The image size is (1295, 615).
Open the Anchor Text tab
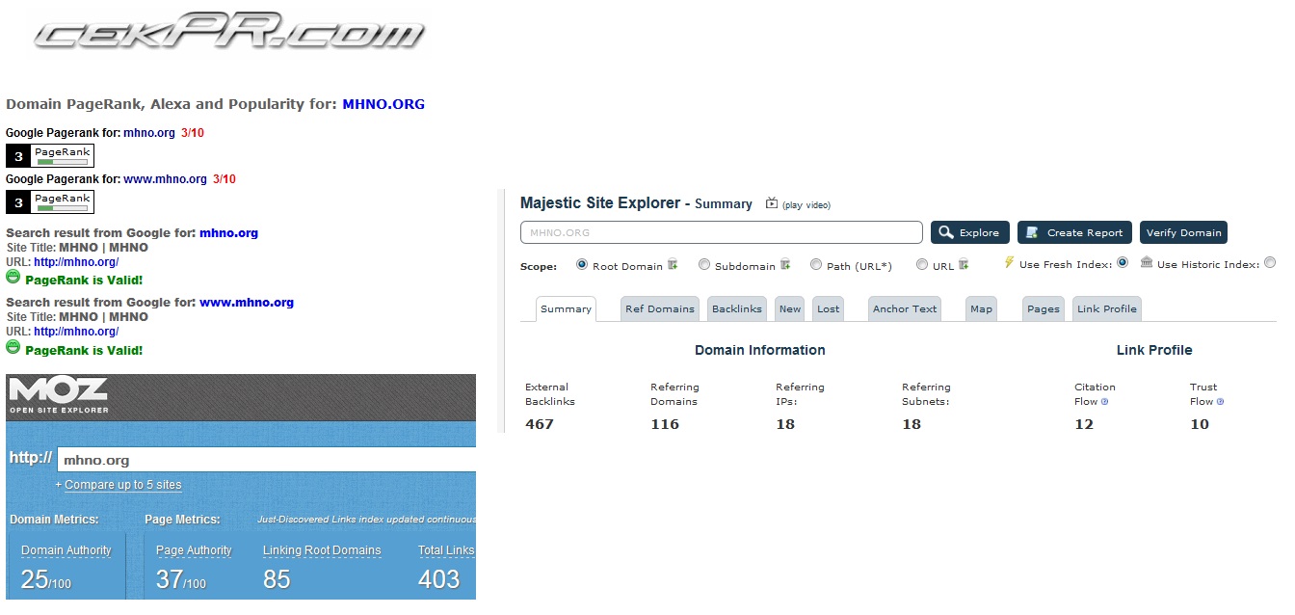click(905, 308)
